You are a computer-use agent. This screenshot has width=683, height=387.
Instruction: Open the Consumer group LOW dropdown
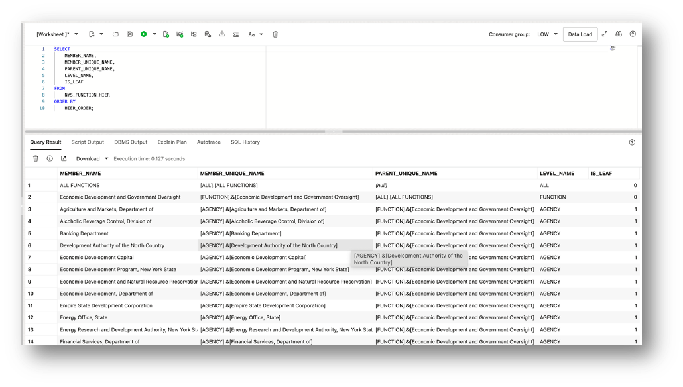click(547, 34)
